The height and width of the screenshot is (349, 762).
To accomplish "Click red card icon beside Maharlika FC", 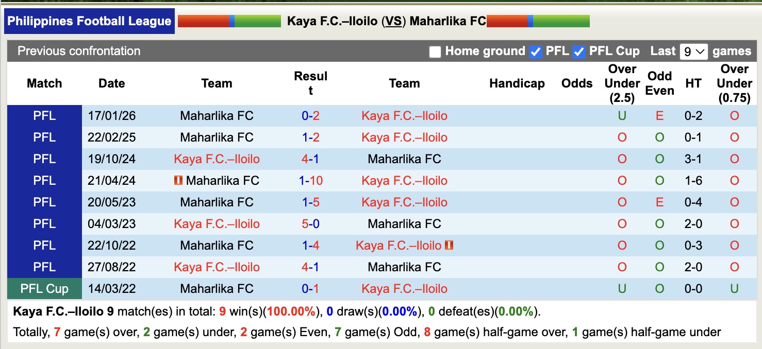I will click(178, 181).
